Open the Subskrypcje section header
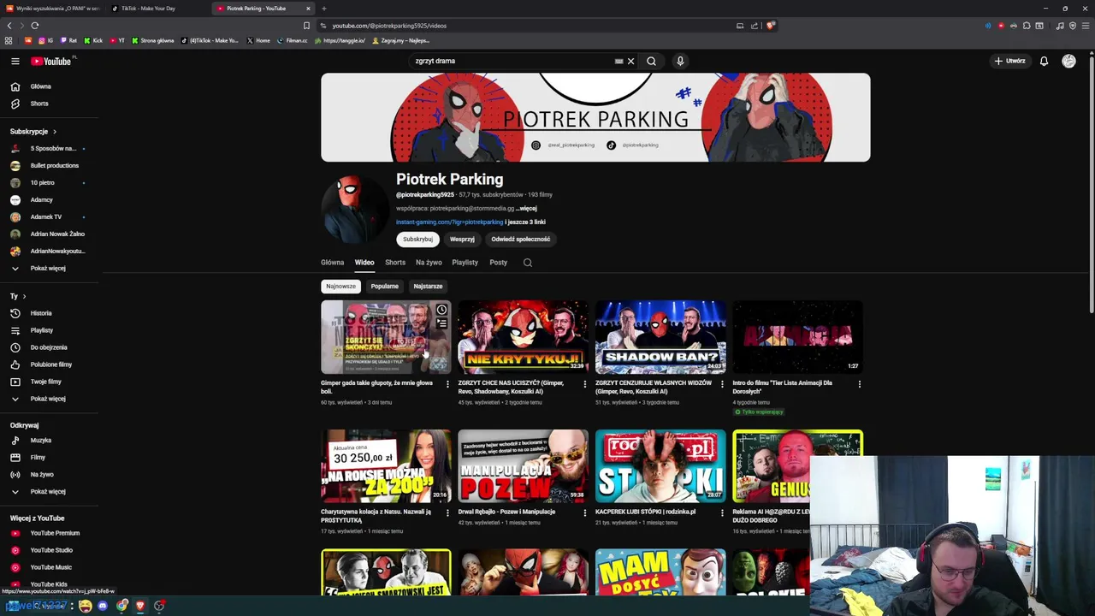Viewport: 1095px width, 616px height. (33, 132)
